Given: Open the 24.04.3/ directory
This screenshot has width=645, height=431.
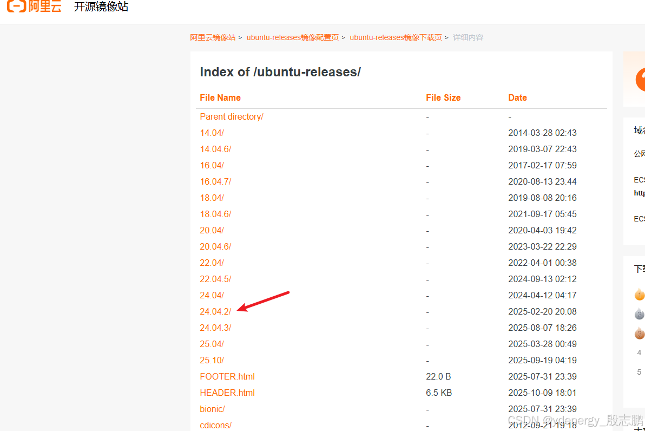Looking at the screenshot, I should point(215,328).
